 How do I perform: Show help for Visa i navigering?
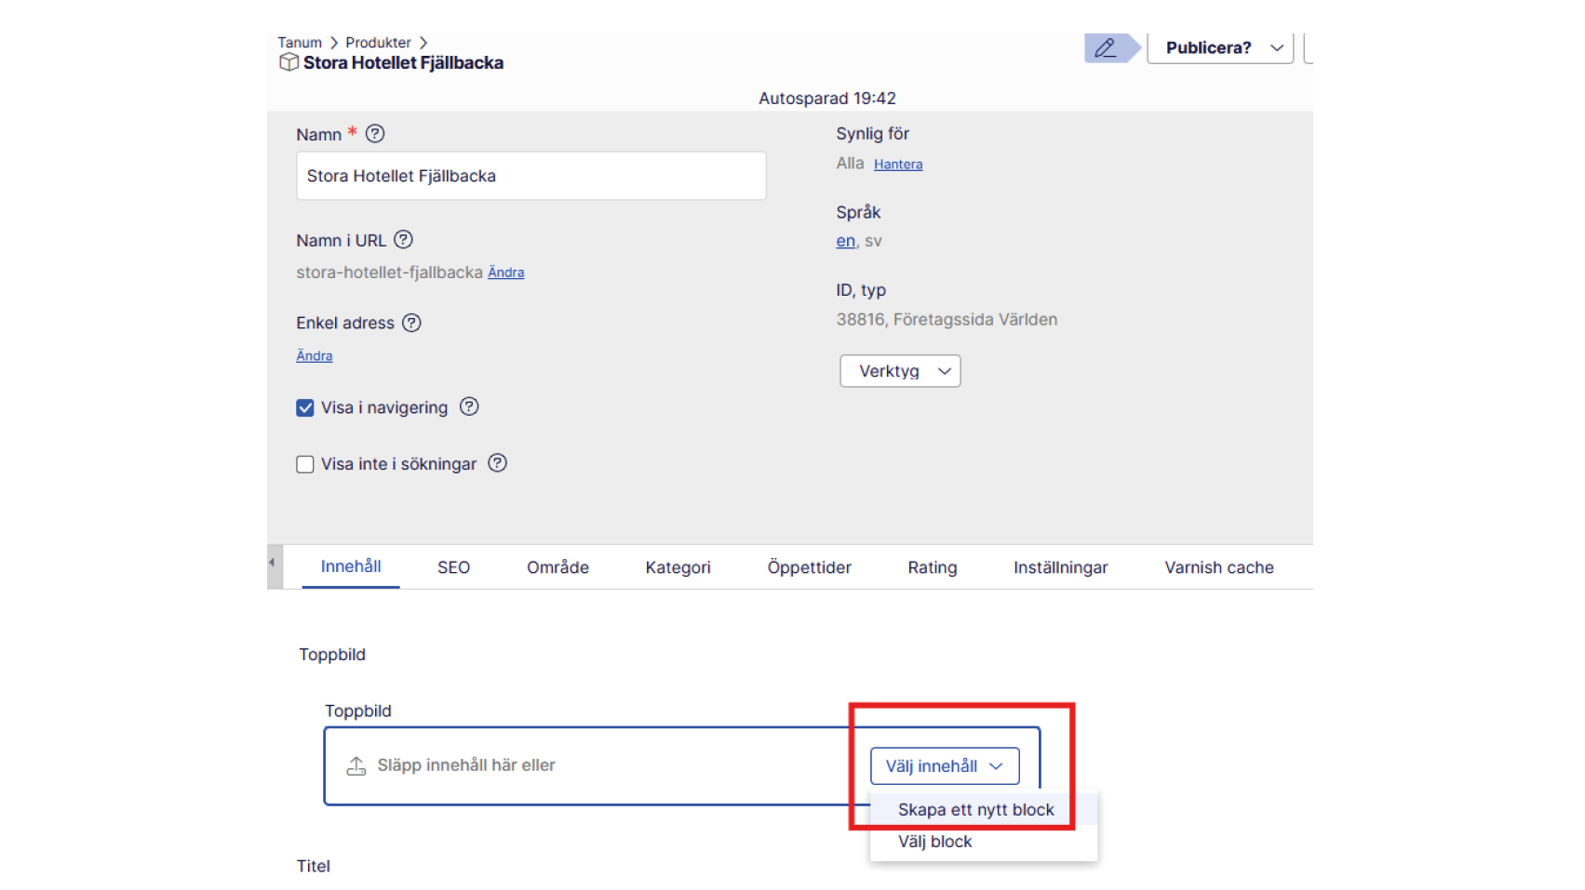(x=469, y=407)
